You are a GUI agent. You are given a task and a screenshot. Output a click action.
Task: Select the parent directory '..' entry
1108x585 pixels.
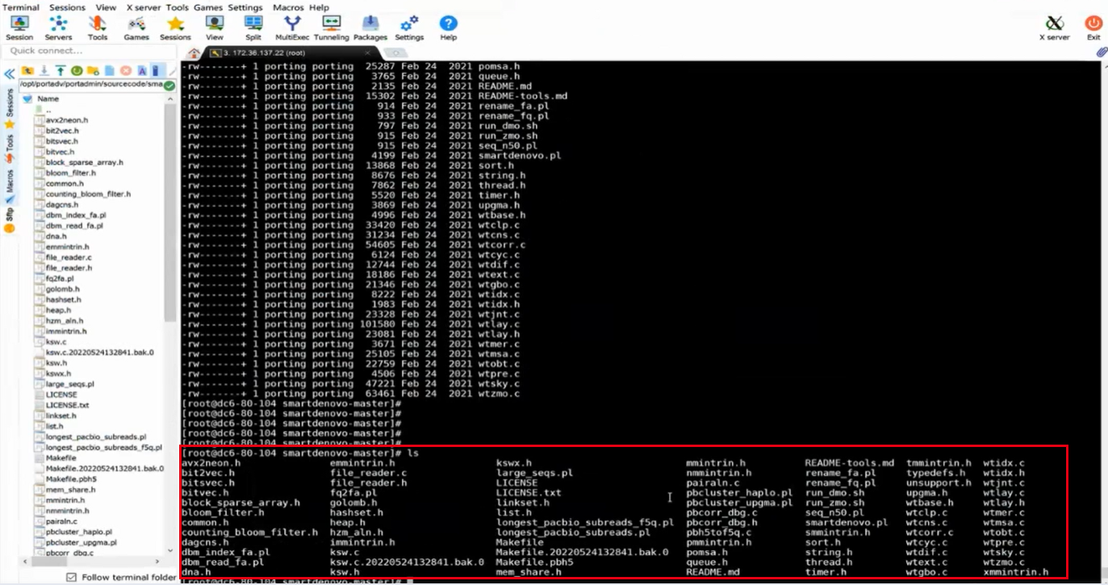click(48, 110)
